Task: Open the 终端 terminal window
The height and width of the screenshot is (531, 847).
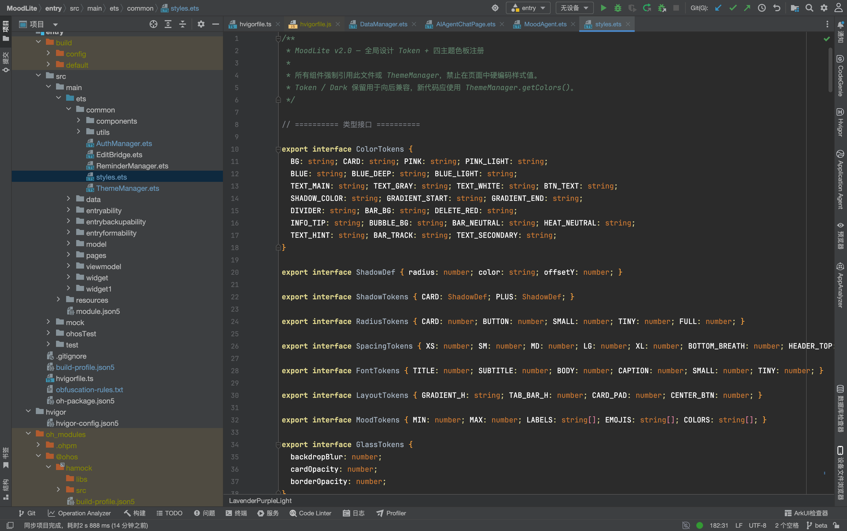Action: (236, 513)
